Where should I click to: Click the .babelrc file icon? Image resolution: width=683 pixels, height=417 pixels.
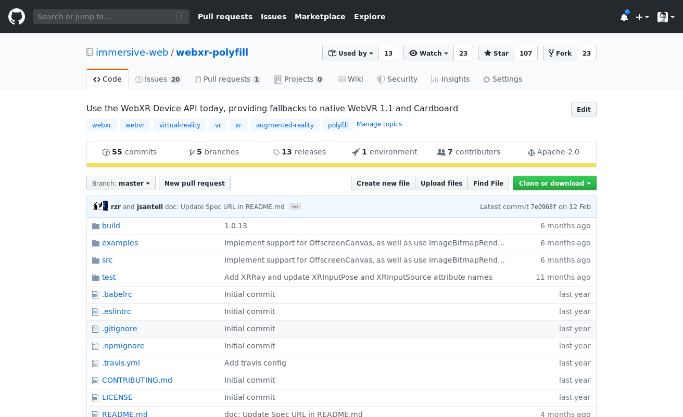(95, 295)
